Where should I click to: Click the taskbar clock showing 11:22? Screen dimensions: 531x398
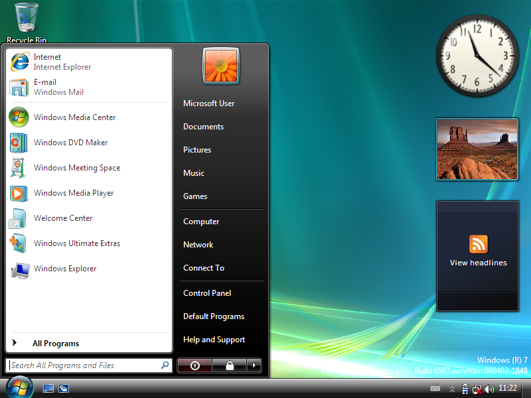(x=508, y=388)
